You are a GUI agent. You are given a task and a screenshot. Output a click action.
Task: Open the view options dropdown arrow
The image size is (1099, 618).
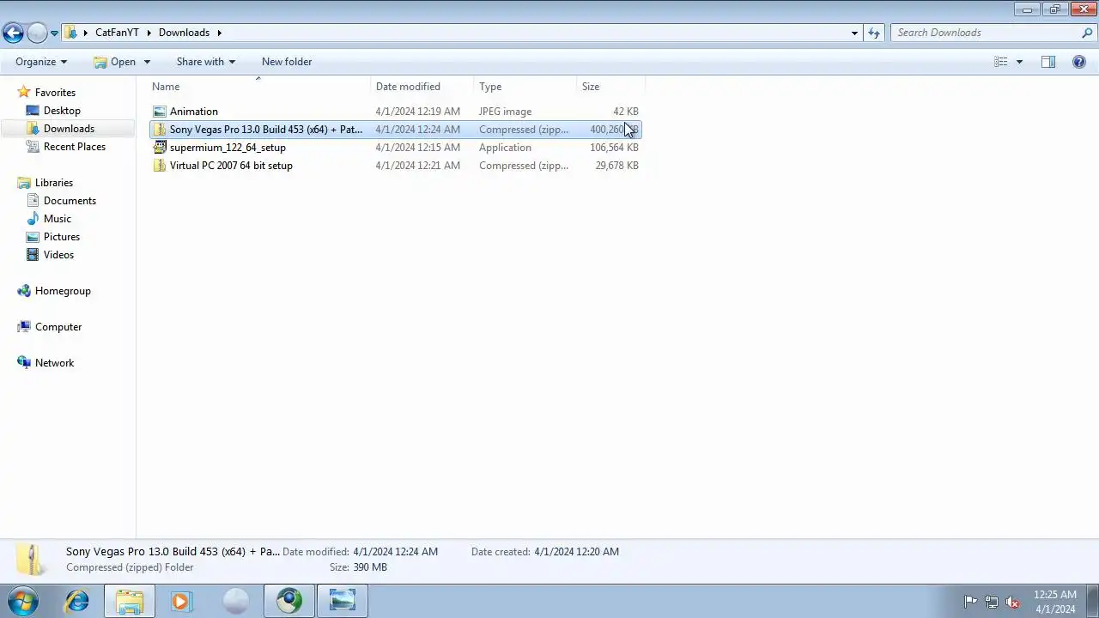point(1019,62)
